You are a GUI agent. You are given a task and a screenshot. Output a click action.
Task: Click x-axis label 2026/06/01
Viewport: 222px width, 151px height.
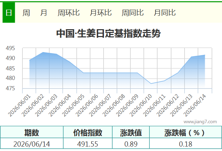[x=20, y=105]
